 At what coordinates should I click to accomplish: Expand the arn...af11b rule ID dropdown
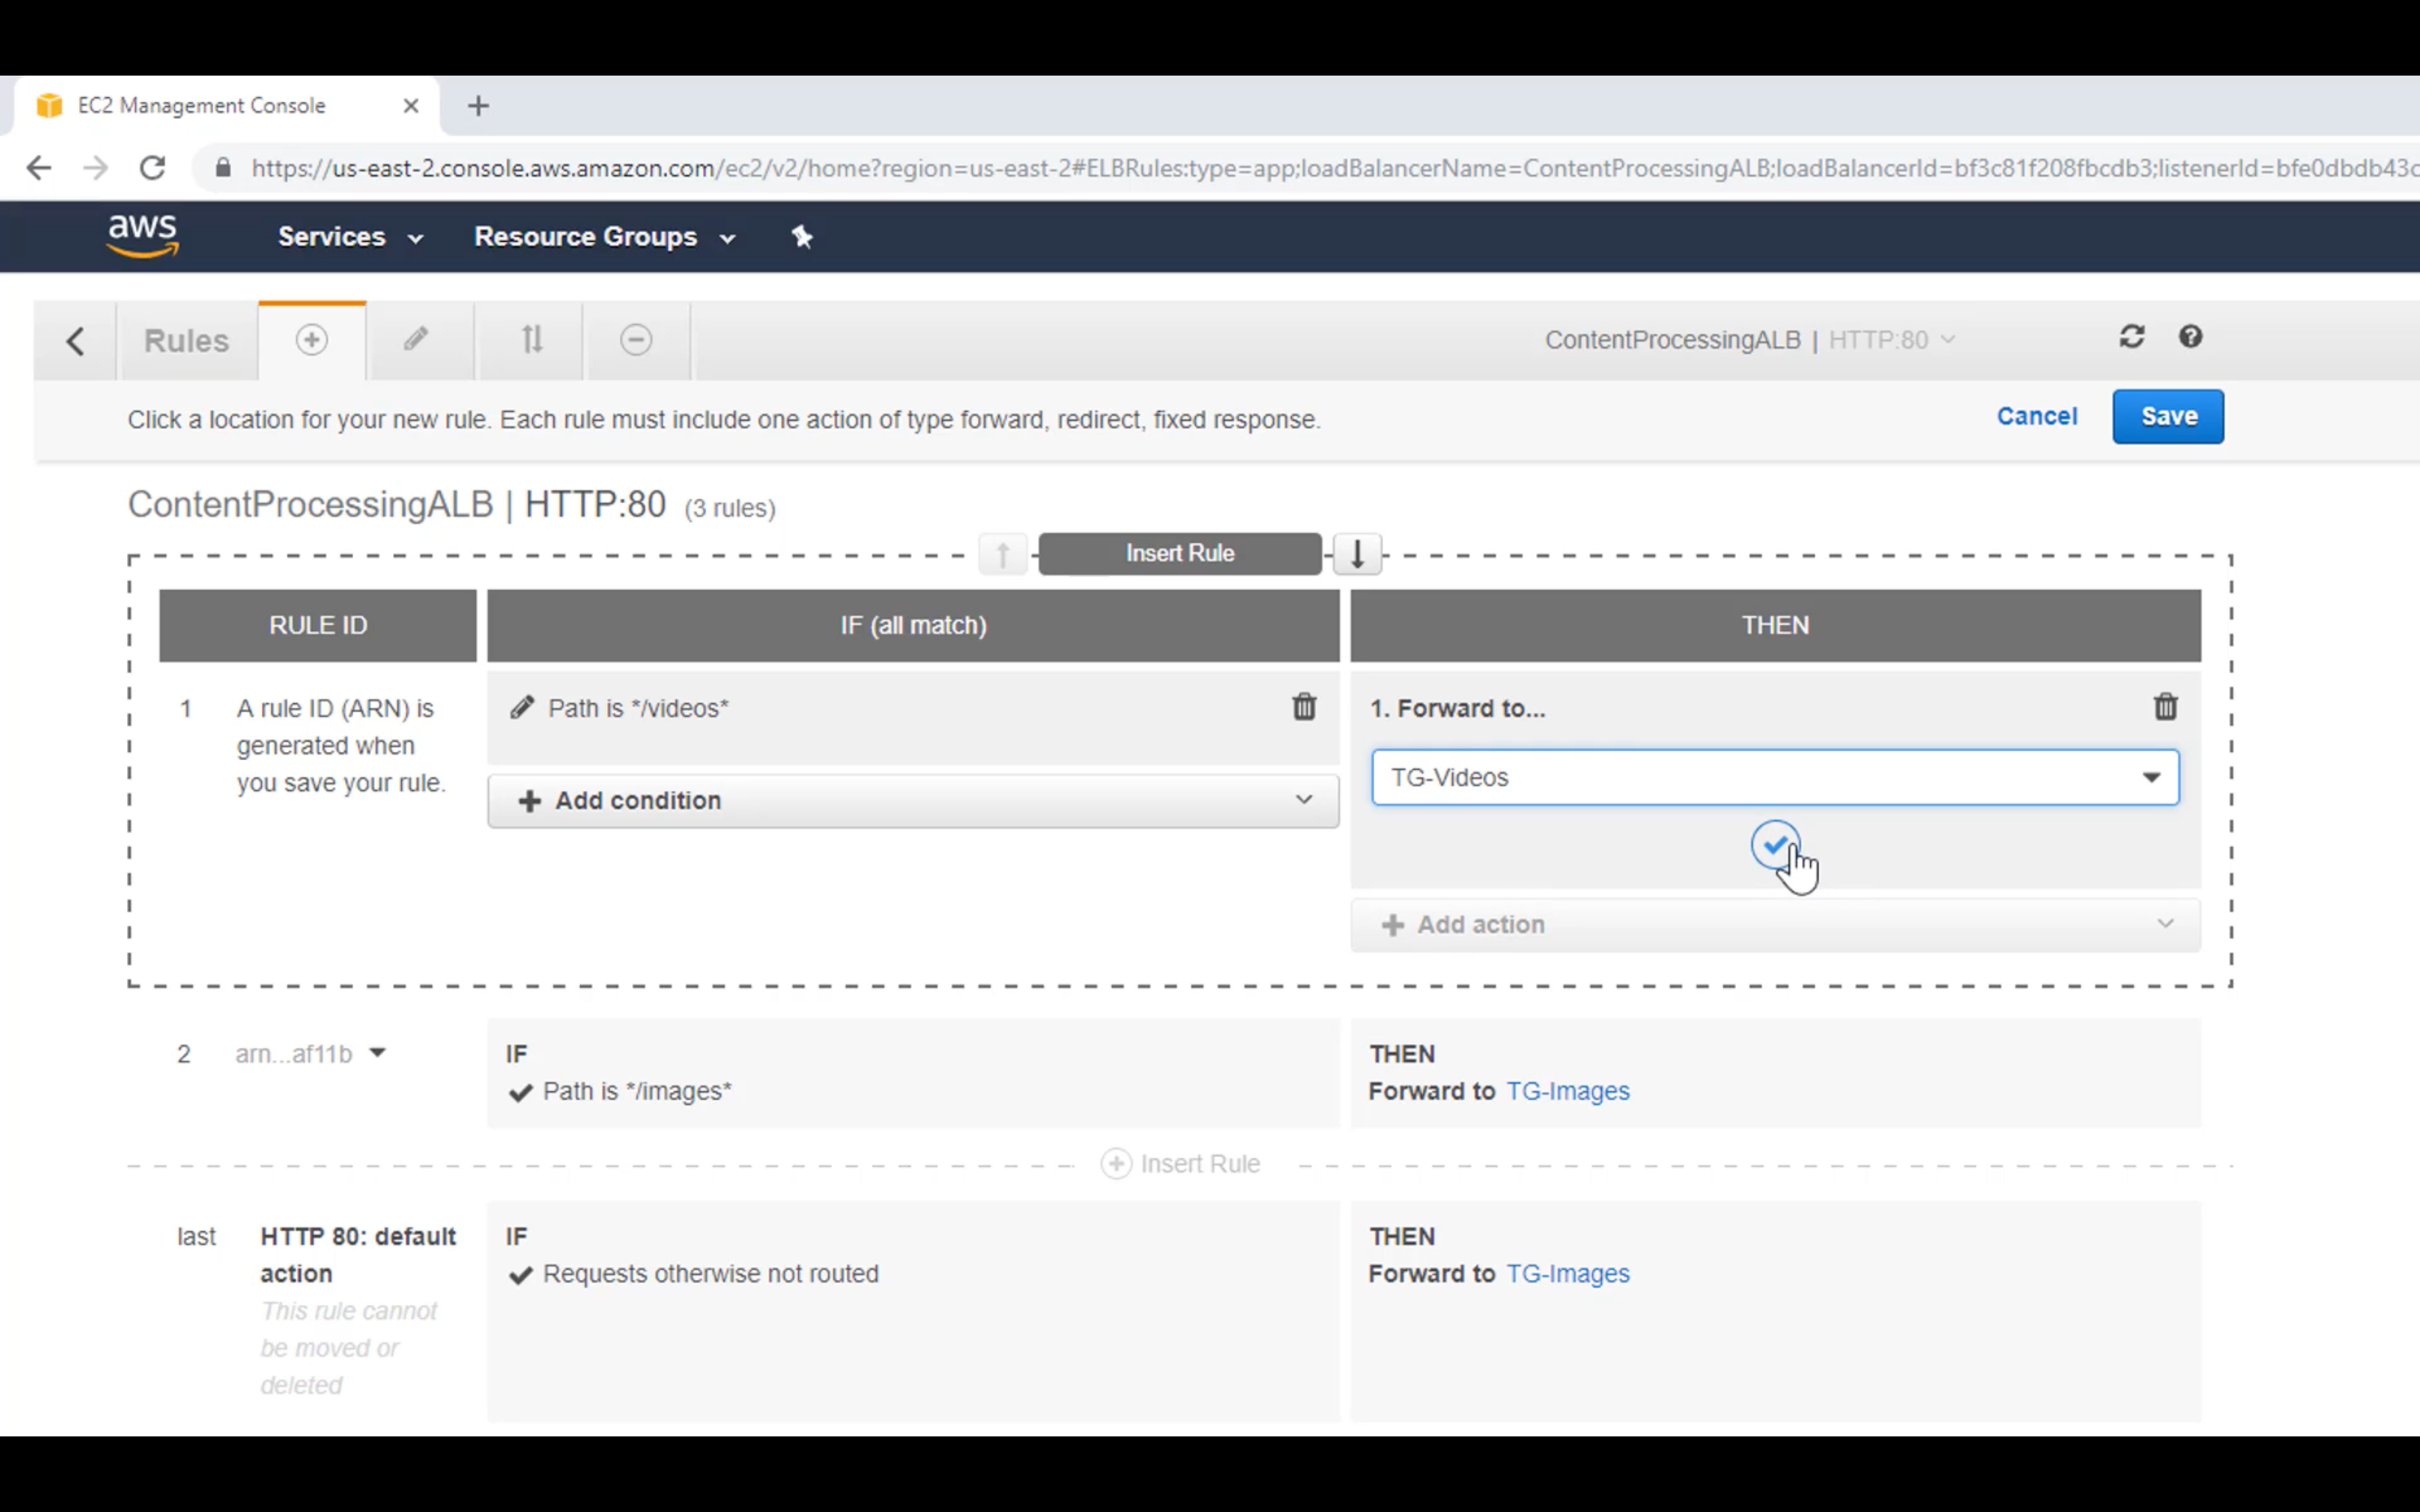[377, 1053]
